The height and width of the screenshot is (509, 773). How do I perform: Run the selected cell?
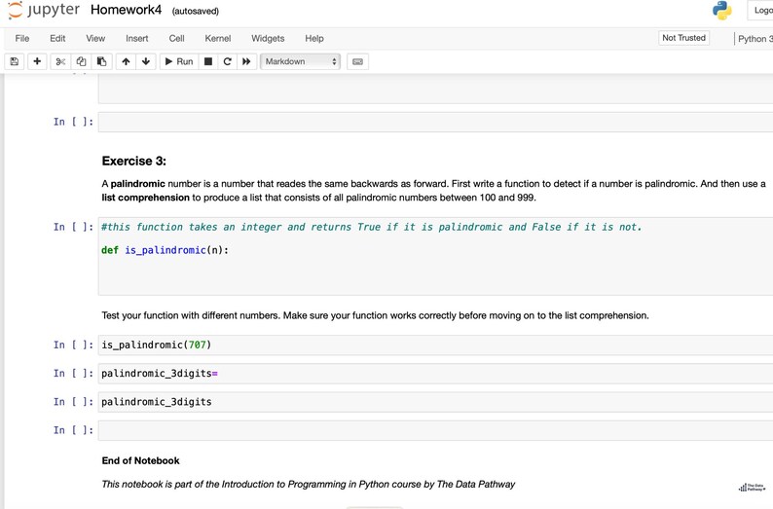[179, 61]
